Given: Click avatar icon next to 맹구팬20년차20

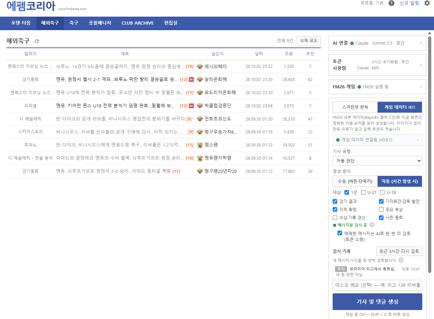Looking at the screenshot, I should (200, 171).
